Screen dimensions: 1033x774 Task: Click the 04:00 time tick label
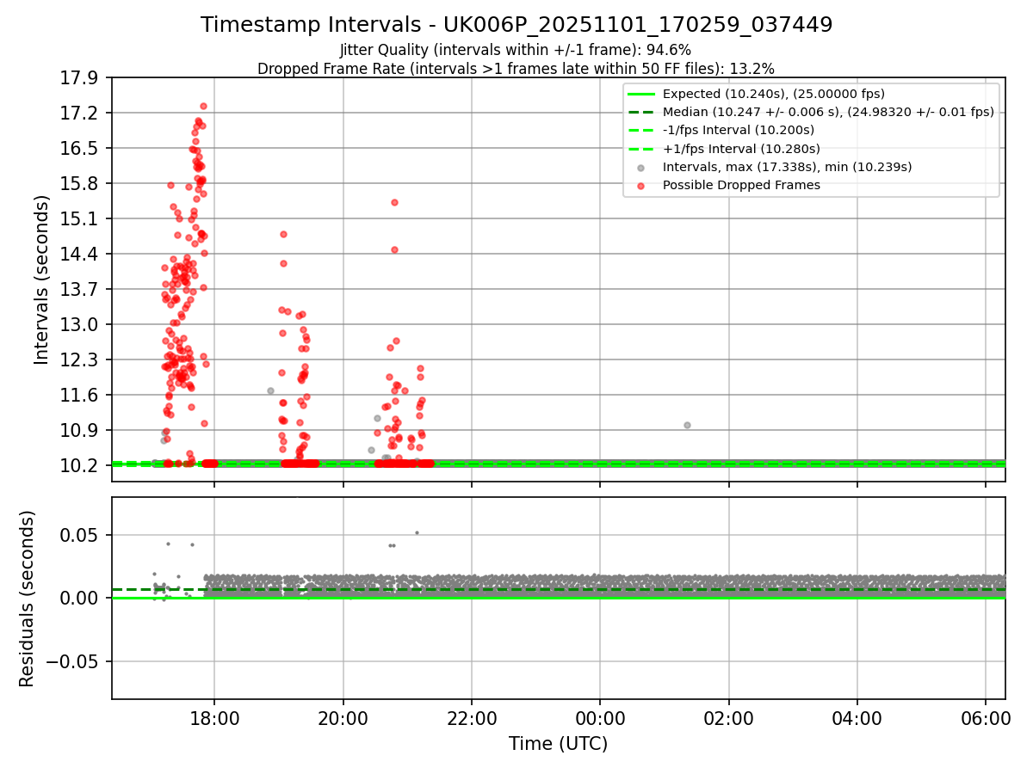coord(857,717)
